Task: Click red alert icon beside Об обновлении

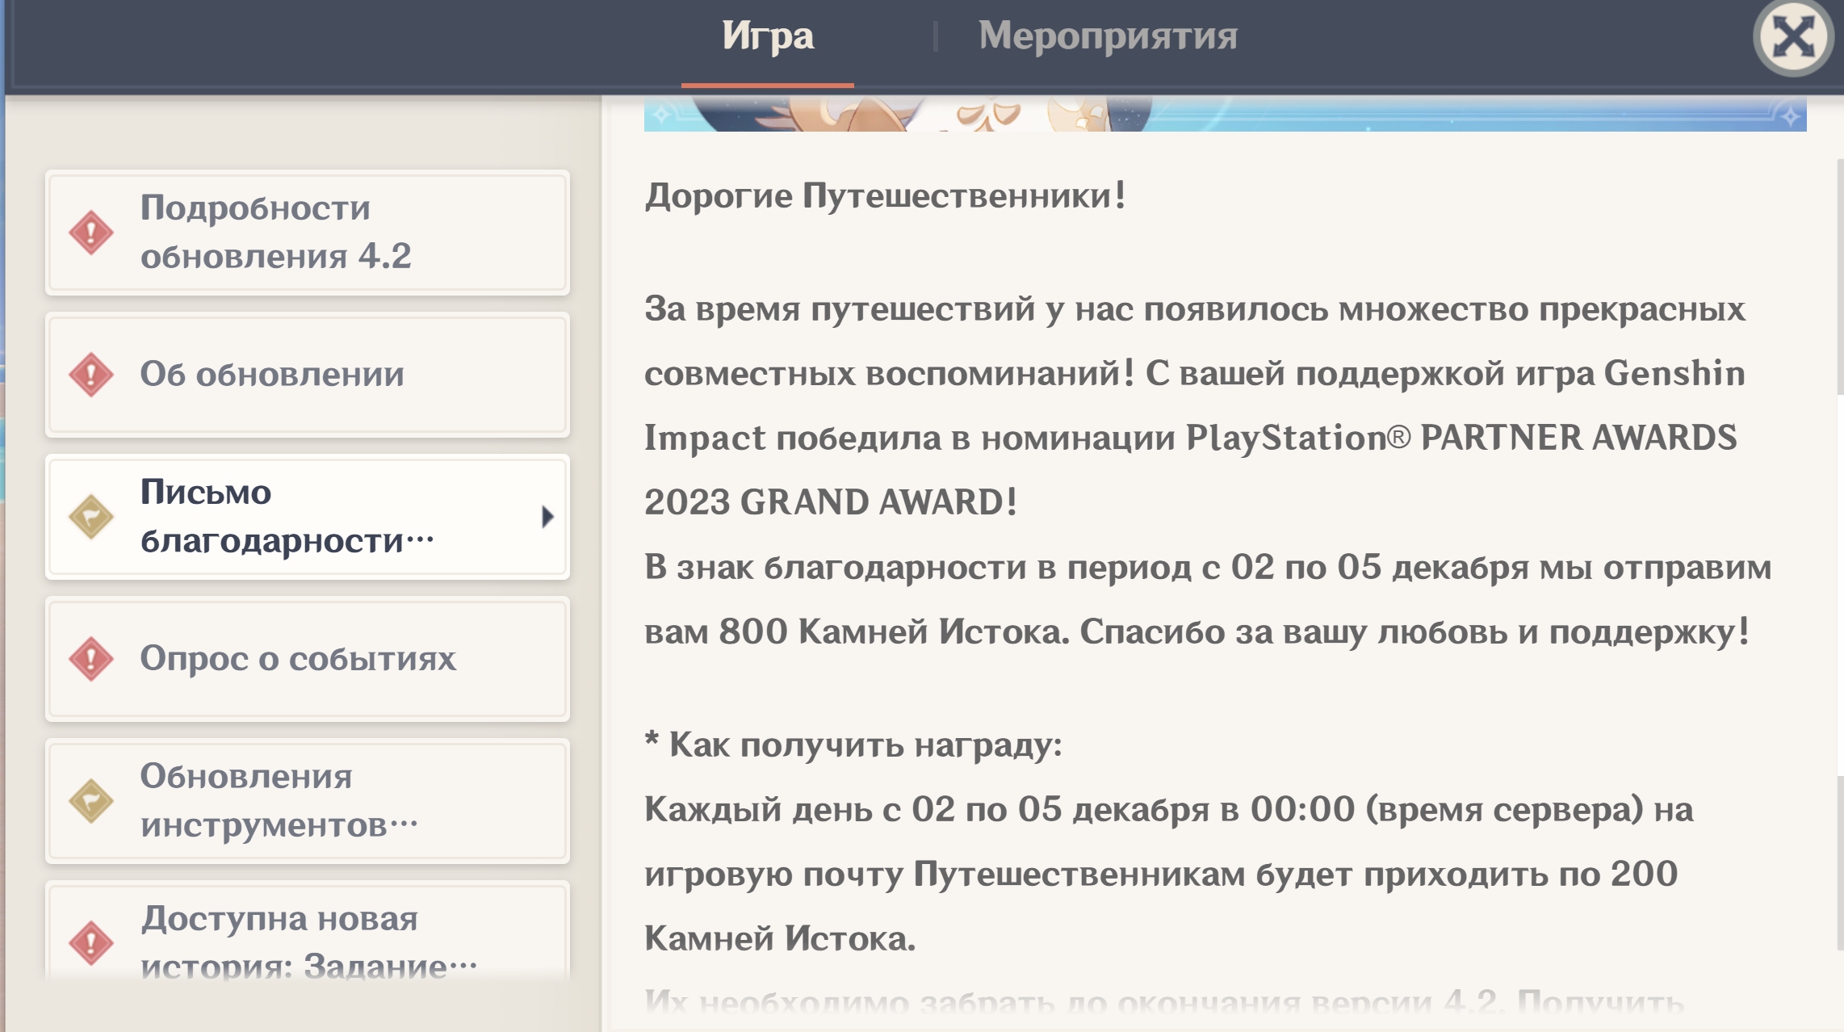Action: 91,375
